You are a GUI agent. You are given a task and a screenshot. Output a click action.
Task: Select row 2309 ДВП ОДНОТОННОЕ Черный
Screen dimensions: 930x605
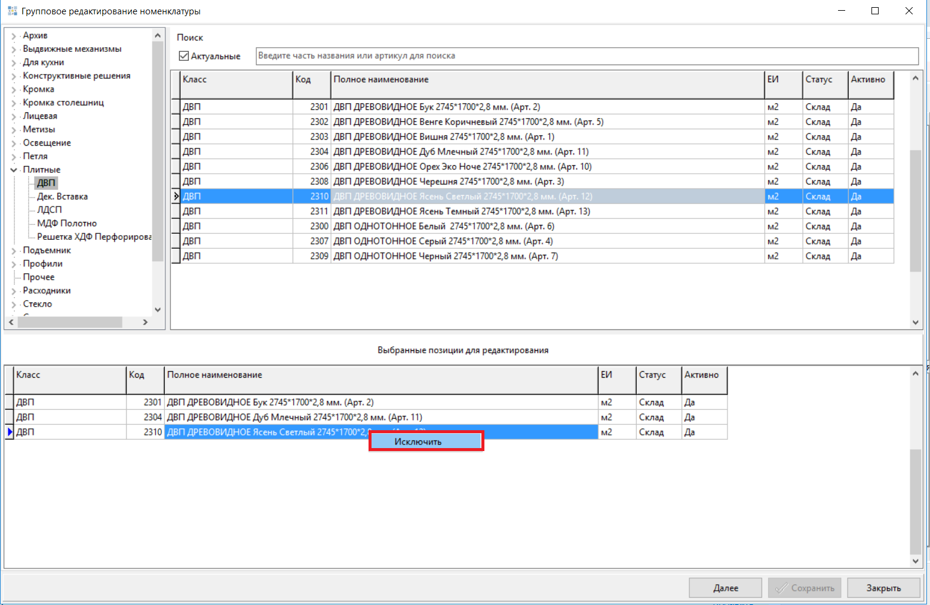pyautogui.click(x=445, y=256)
